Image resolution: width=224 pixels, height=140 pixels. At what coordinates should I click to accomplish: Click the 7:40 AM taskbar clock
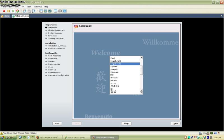218,137
